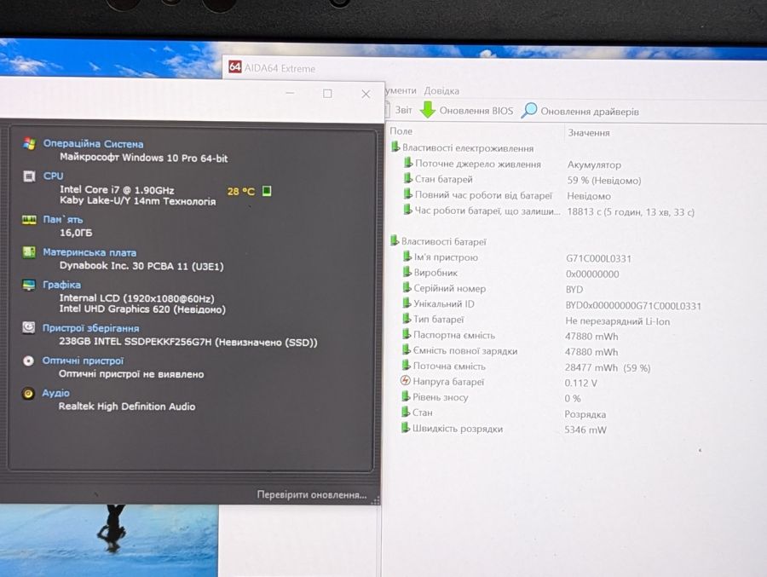This screenshot has height=577, width=767.
Task: Click the icon beside Поточна ємність
Action: point(406,366)
